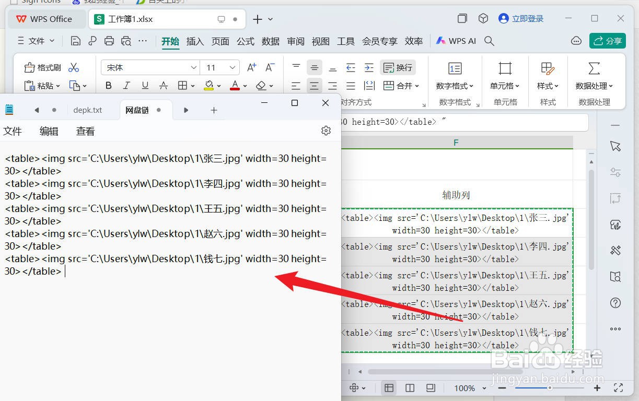Enter full screen via status bar icon
The width and height of the screenshot is (639, 401).
pyautogui.click(x=619, y=388)
